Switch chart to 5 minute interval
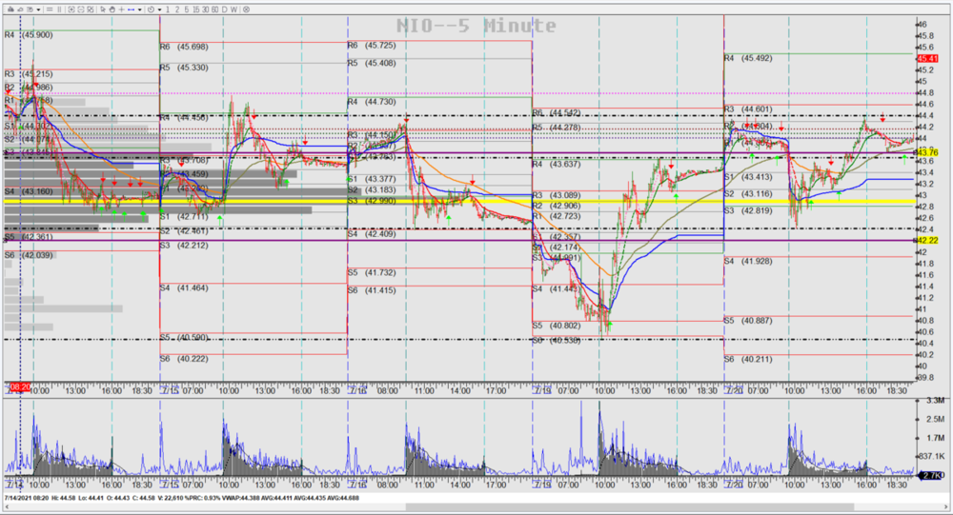953x515 pixels. coord(187,10)
